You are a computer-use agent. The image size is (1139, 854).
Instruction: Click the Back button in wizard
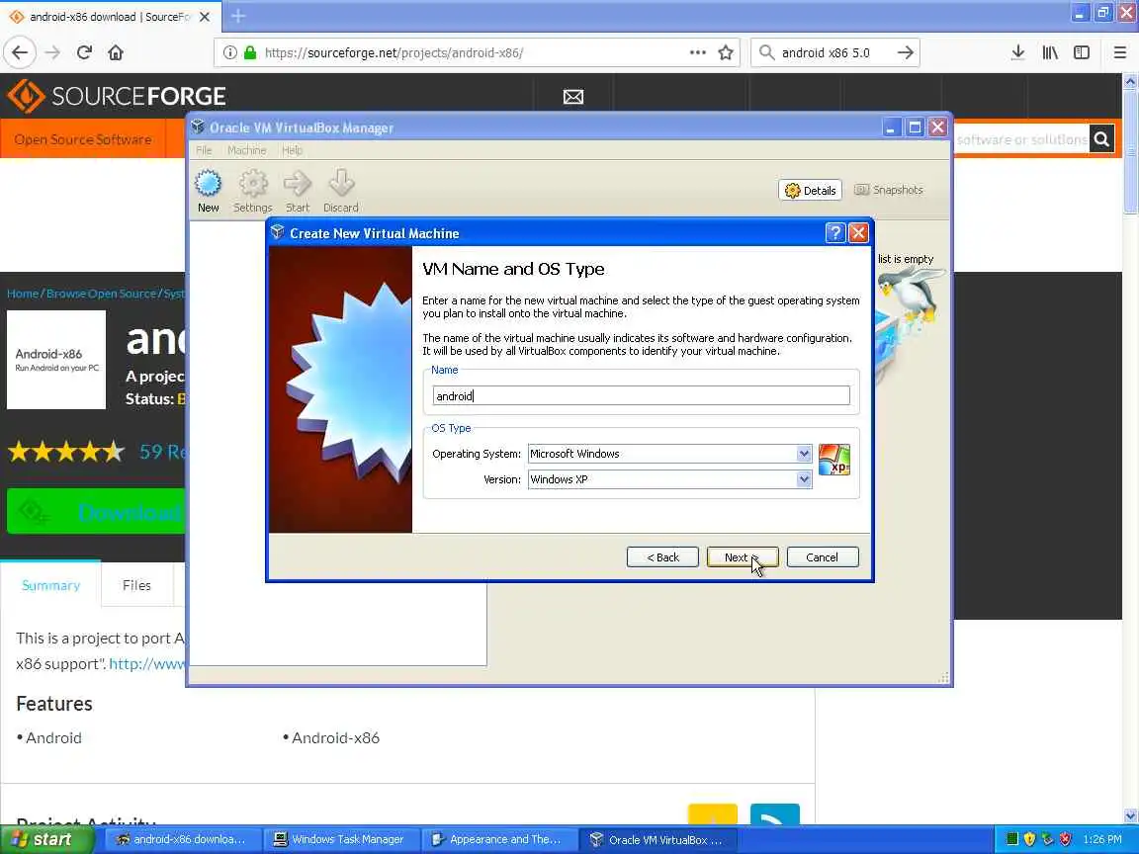(x=662, y=557)
